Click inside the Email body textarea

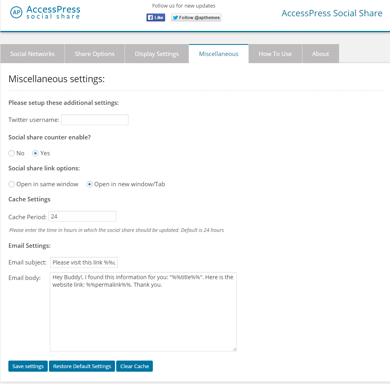(143, 312)
